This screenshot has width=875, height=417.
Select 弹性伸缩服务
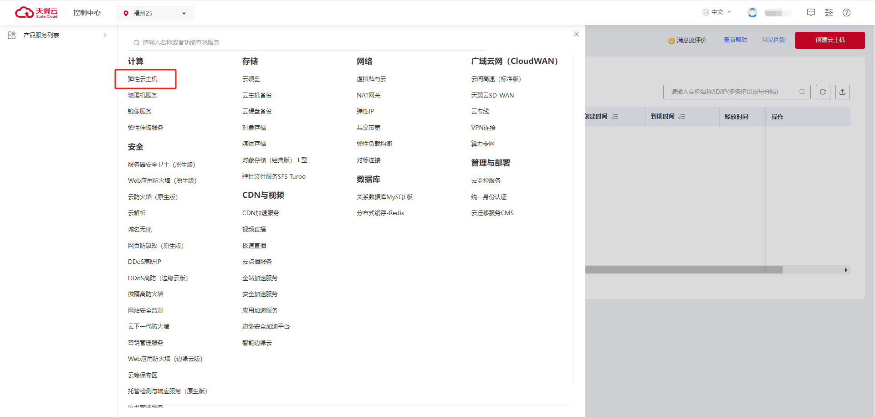tap(145, 128)
